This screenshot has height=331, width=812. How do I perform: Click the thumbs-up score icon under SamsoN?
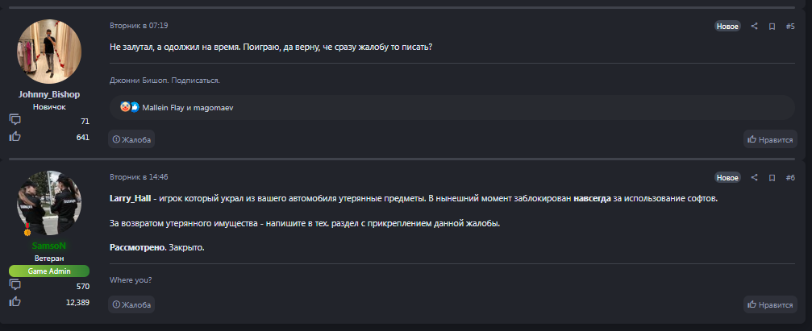coord(15,301)
